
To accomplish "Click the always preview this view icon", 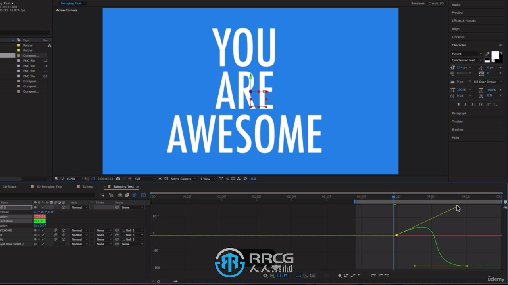I will click(x=56, y=179).
